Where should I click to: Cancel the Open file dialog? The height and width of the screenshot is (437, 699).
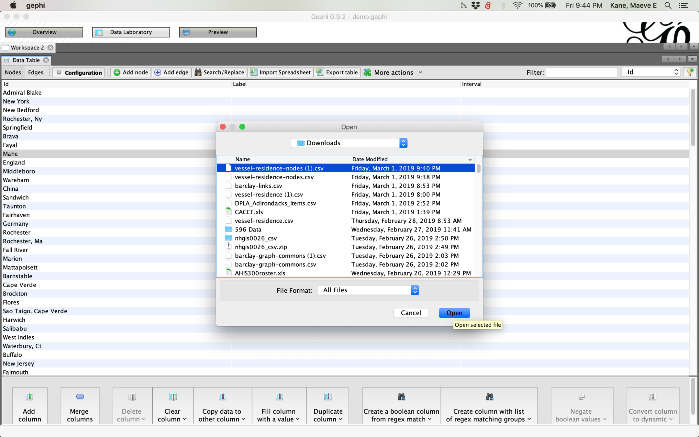[411, 313]
